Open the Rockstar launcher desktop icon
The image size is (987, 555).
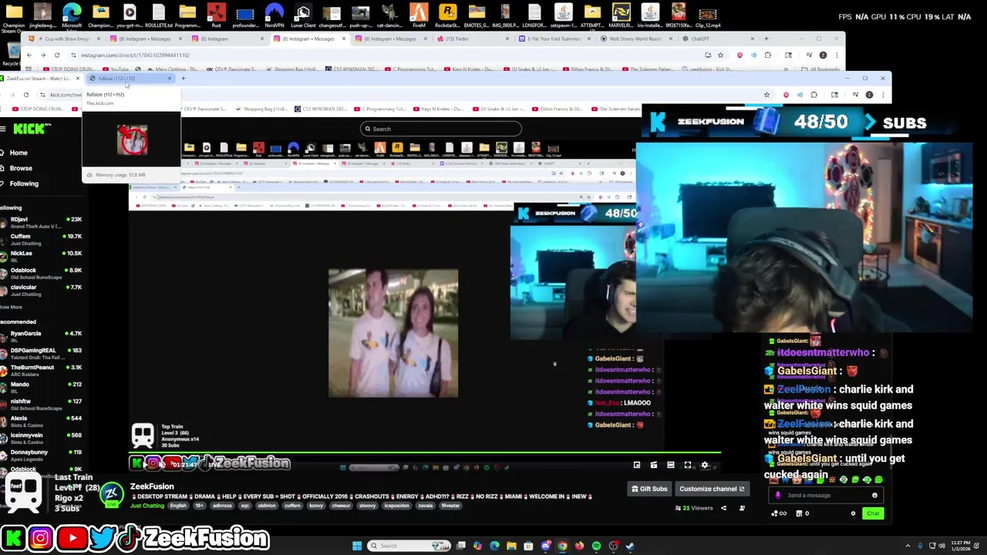click(447, 15)
